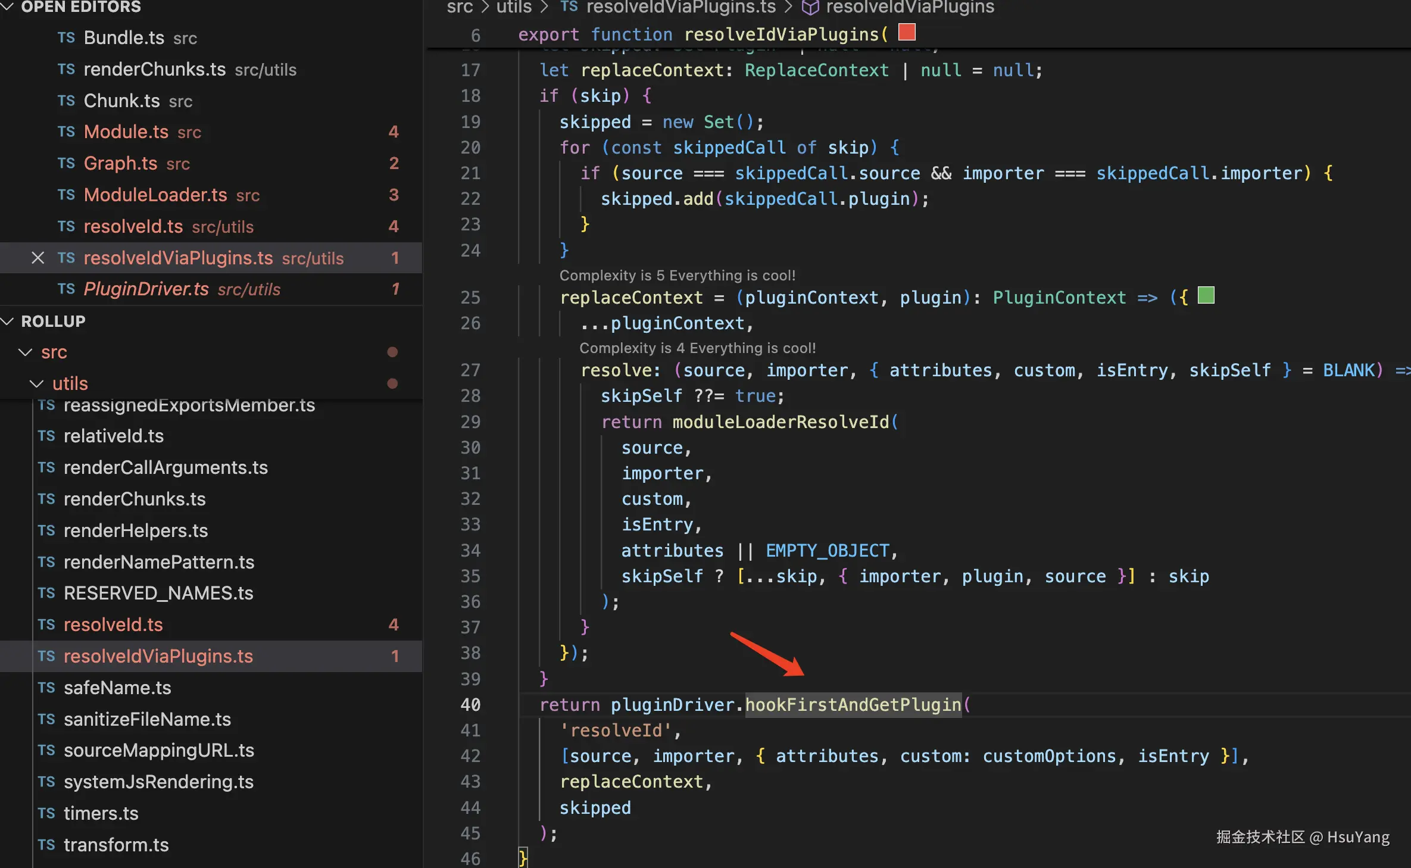The width and height of the screenshot is (1411, 868).
Task: Switch to ModuleLoader.ts open editor
Action: [x=155, y=195]
